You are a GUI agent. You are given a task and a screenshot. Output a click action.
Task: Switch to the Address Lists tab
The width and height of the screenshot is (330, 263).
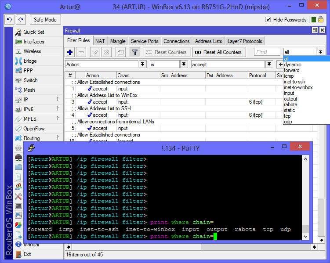pyautogui.click(x=209, y=41)
